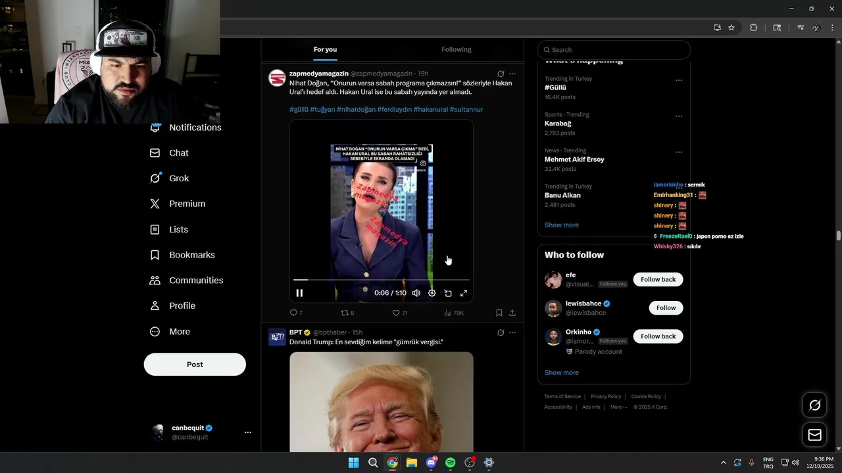Open Lists in the sidebar
The image size is (842, 473).
tap(169, 229)
